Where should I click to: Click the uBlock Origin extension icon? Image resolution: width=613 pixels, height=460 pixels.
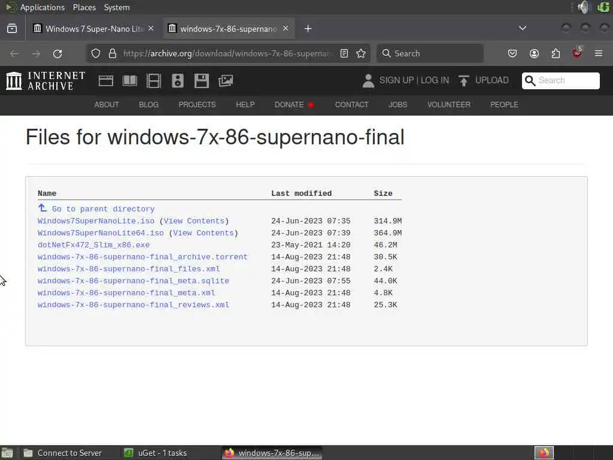tap(577, 53)
